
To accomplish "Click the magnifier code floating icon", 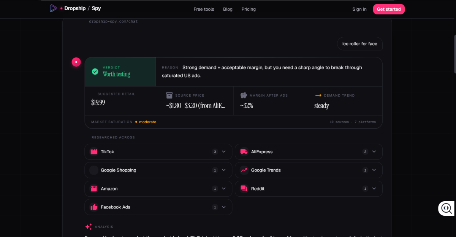I will tap(446, 208).
